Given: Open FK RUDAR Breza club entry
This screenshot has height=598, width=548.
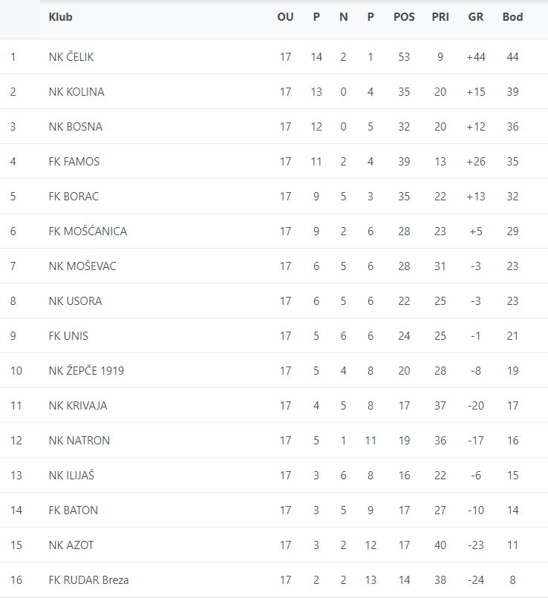Looking at the screenshot, I should coord(88,579).
